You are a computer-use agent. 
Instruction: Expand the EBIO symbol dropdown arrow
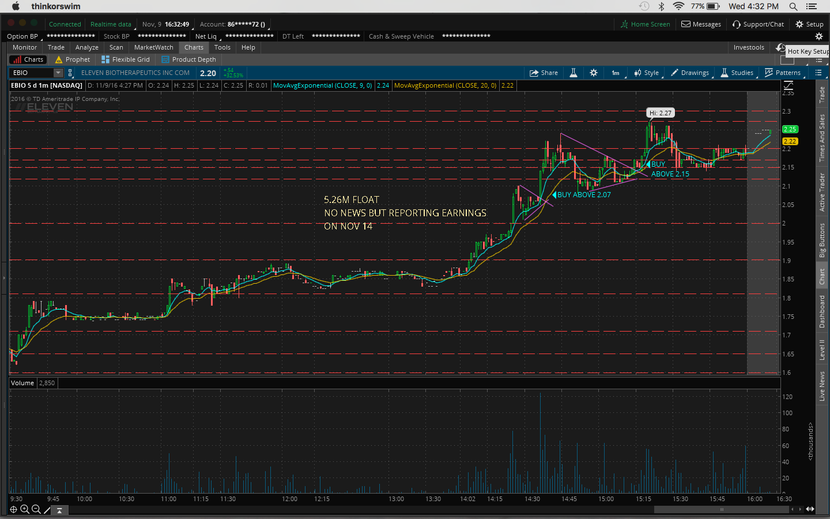pos(58,73)
